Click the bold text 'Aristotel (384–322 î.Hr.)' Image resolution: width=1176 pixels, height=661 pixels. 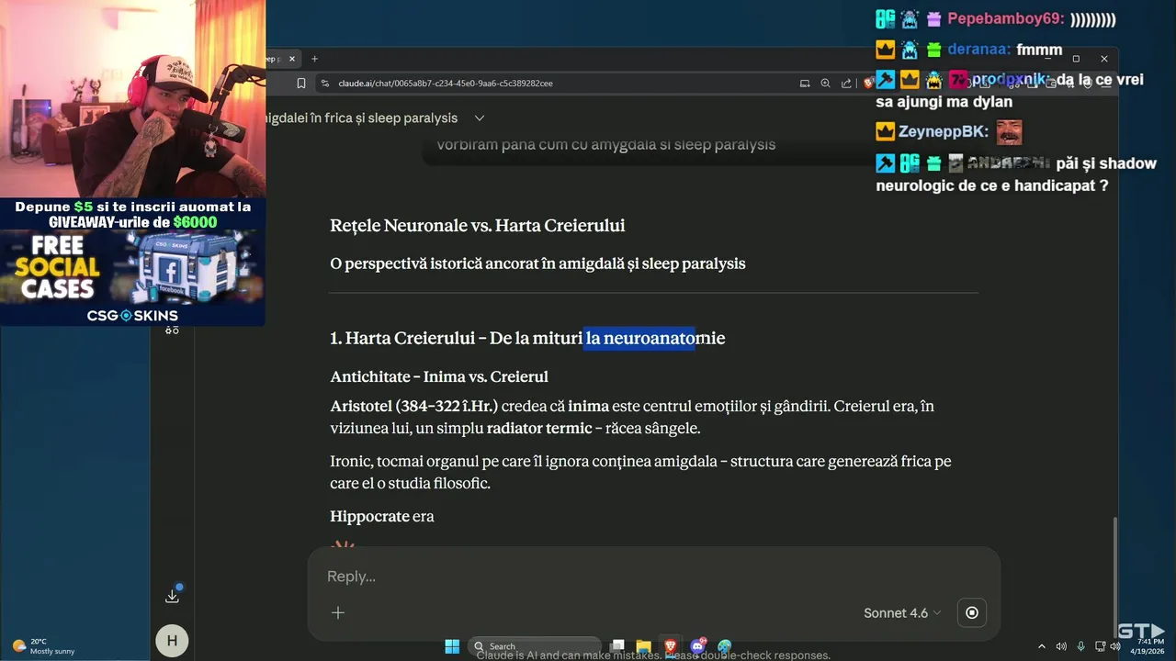pyautogui.click(x=414, y=406)
